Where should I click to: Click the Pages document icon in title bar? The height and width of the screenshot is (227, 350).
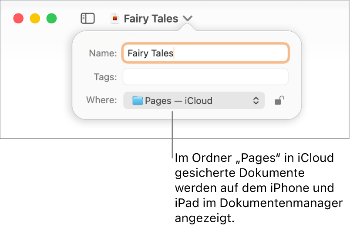point(115,19)
